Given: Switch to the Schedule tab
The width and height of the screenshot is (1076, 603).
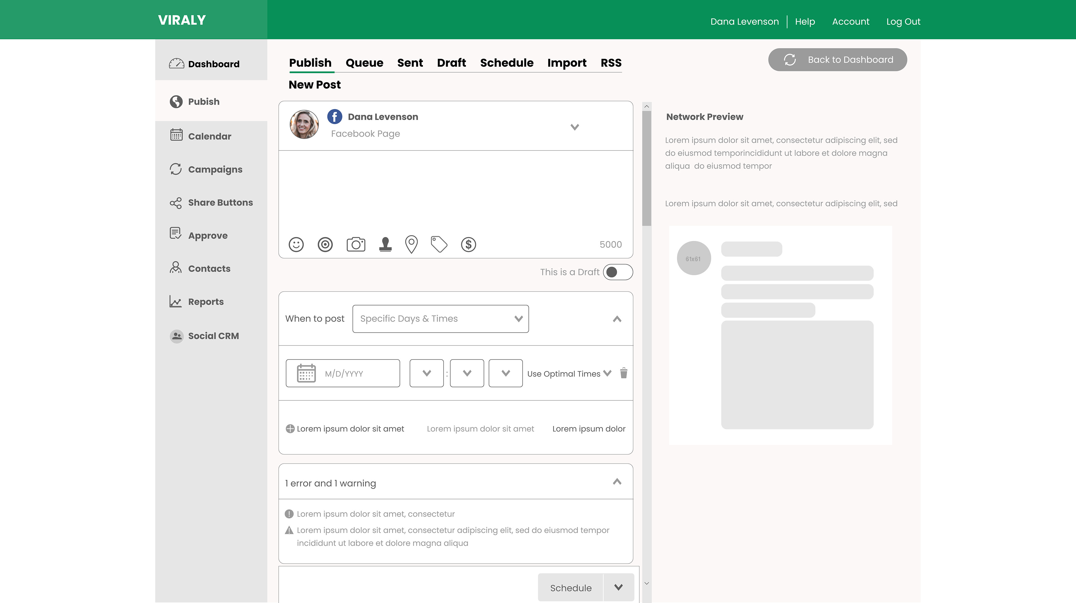Looking at the screenshot, I should coord(507,63).
